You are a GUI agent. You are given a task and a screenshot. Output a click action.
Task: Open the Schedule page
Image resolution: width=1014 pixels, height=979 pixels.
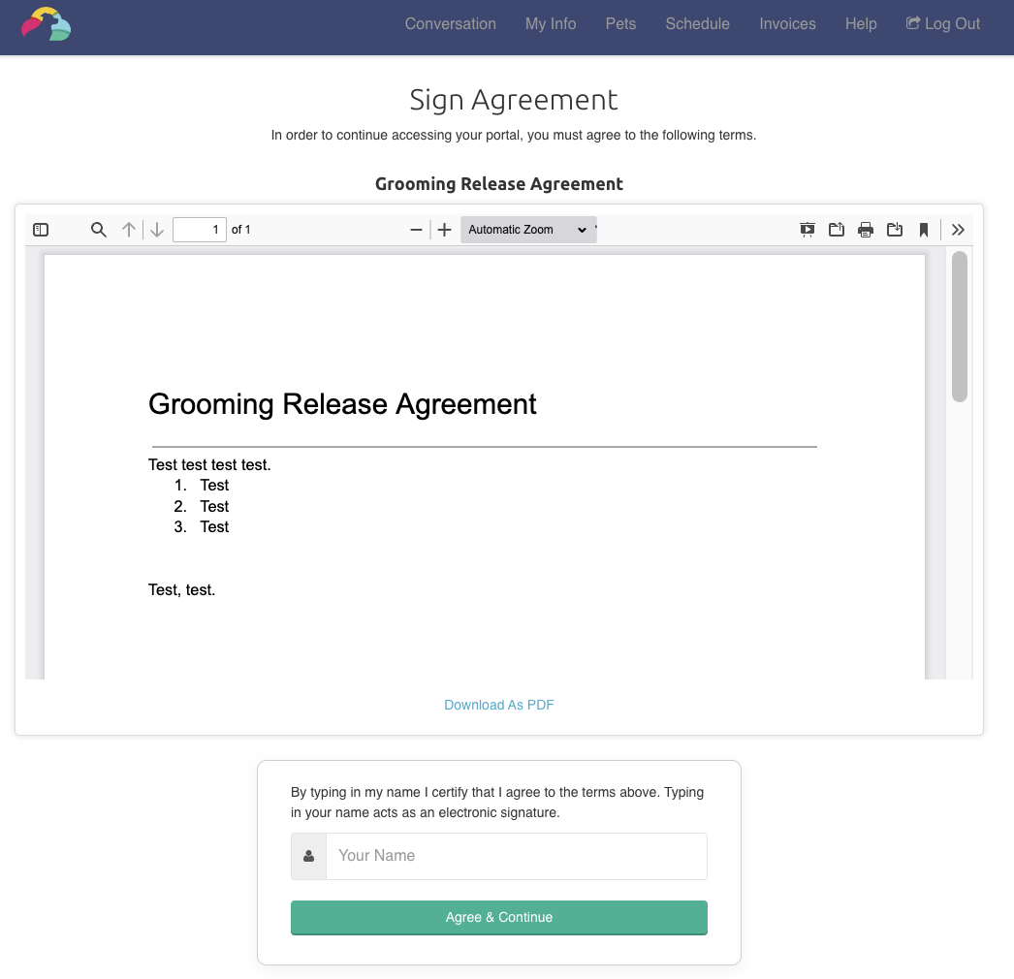pyautogui.click(x=697, y=24)
